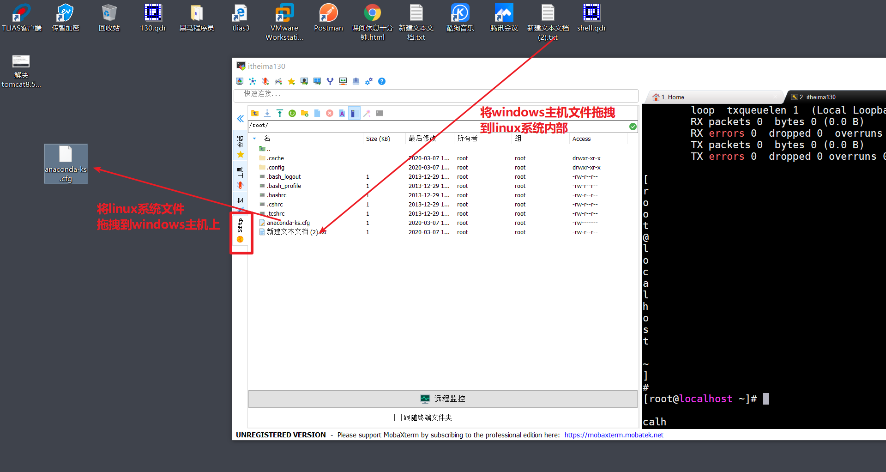Click the MultiExec fork icon in toolbar

point(330,81)
